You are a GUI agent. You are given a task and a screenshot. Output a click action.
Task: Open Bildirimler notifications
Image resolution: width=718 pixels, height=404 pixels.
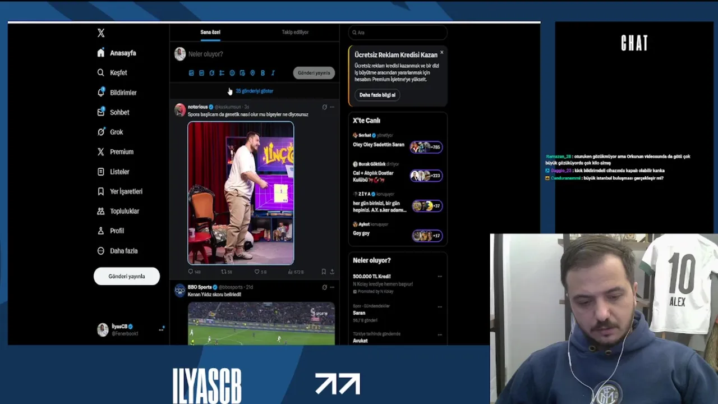117,93
